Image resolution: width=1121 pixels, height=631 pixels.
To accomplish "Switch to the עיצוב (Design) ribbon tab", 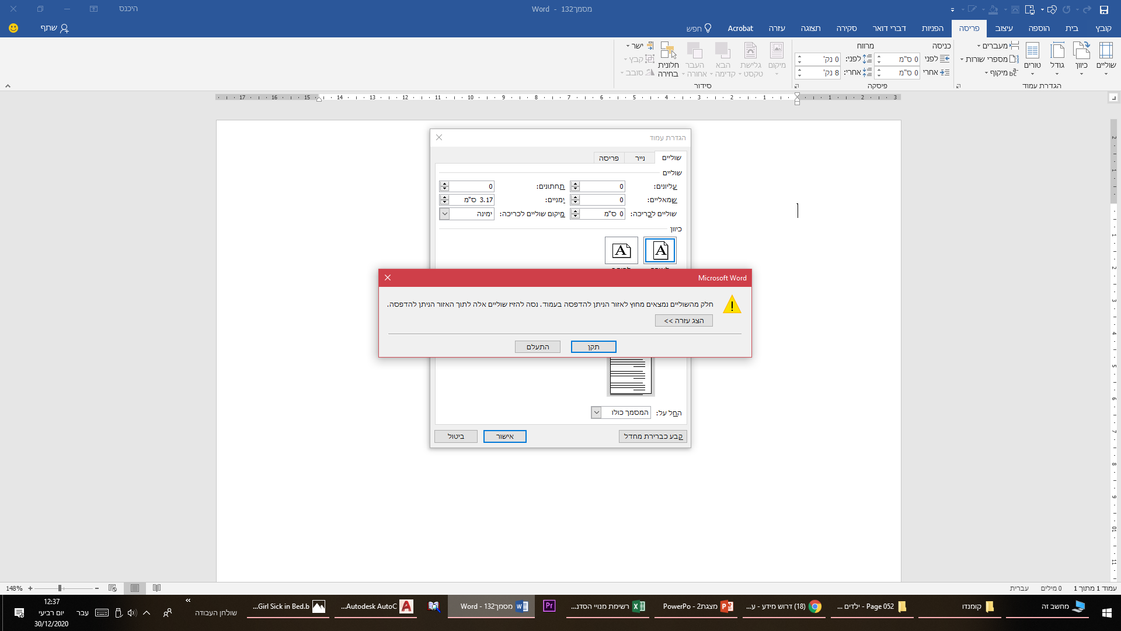I will [x=1004, y=28].
